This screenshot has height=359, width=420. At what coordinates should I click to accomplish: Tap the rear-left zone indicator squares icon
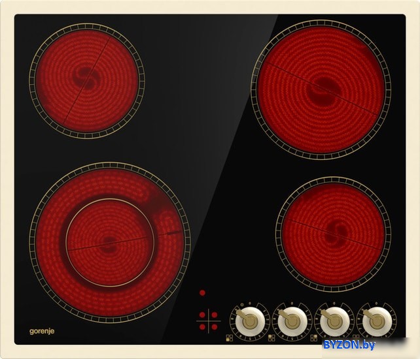point(271,338)
